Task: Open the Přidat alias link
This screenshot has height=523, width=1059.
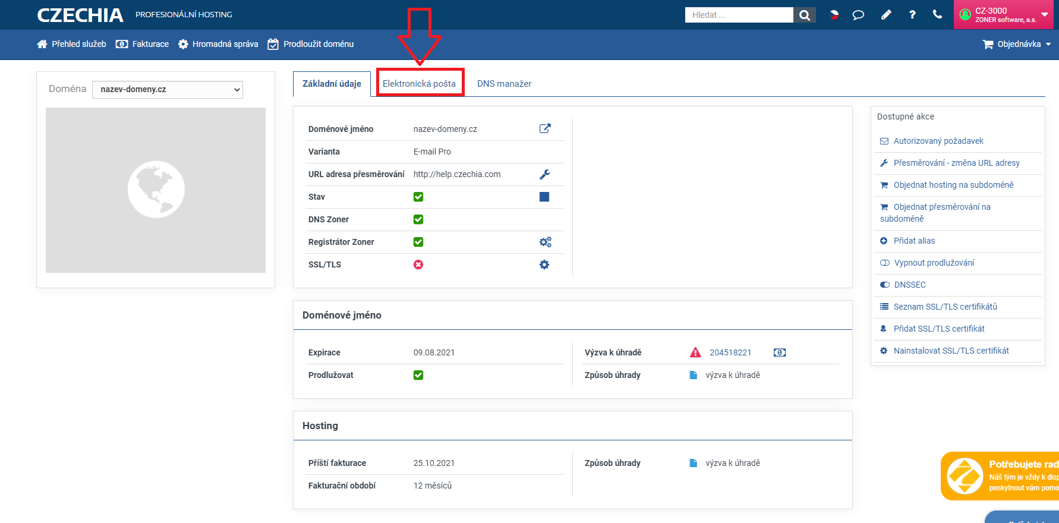Action: 914,241
